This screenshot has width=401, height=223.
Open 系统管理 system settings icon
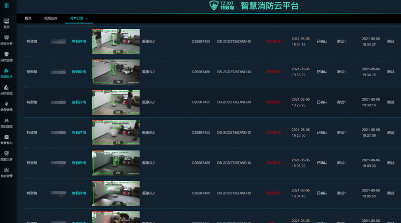7,170
